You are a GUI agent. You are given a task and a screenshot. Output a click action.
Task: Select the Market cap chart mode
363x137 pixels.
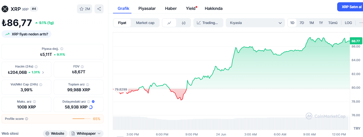point(145,23)
